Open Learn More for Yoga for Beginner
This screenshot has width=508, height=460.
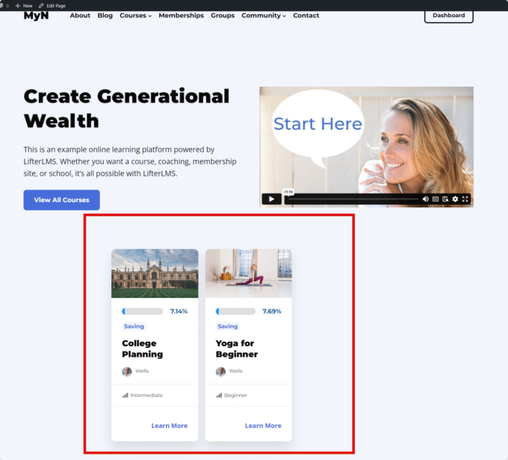263,426
